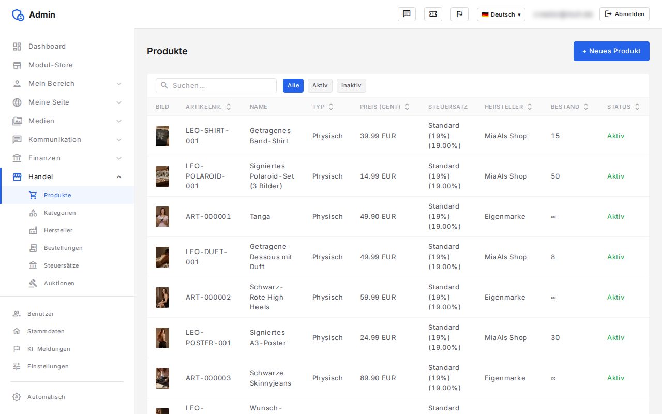Image resolution: width=662 pixels, height=414 pixels.
Task: Click the price 24.99 EUR
Action: tap(378, 338)
